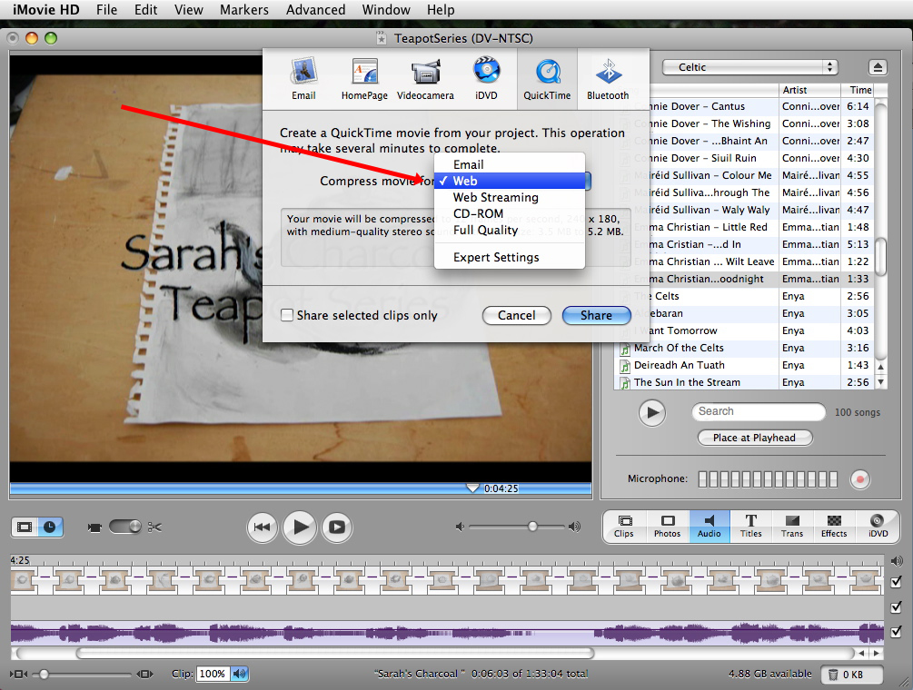Open the Edit menu

coord(145,10)
